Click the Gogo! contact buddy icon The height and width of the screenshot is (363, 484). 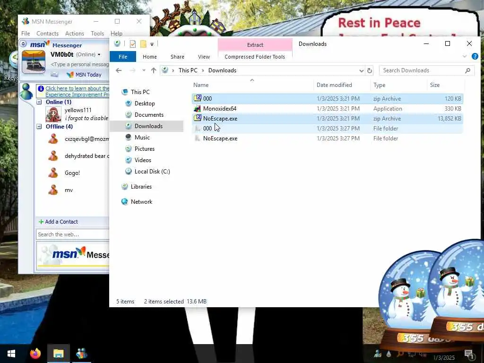pos(53,173)
